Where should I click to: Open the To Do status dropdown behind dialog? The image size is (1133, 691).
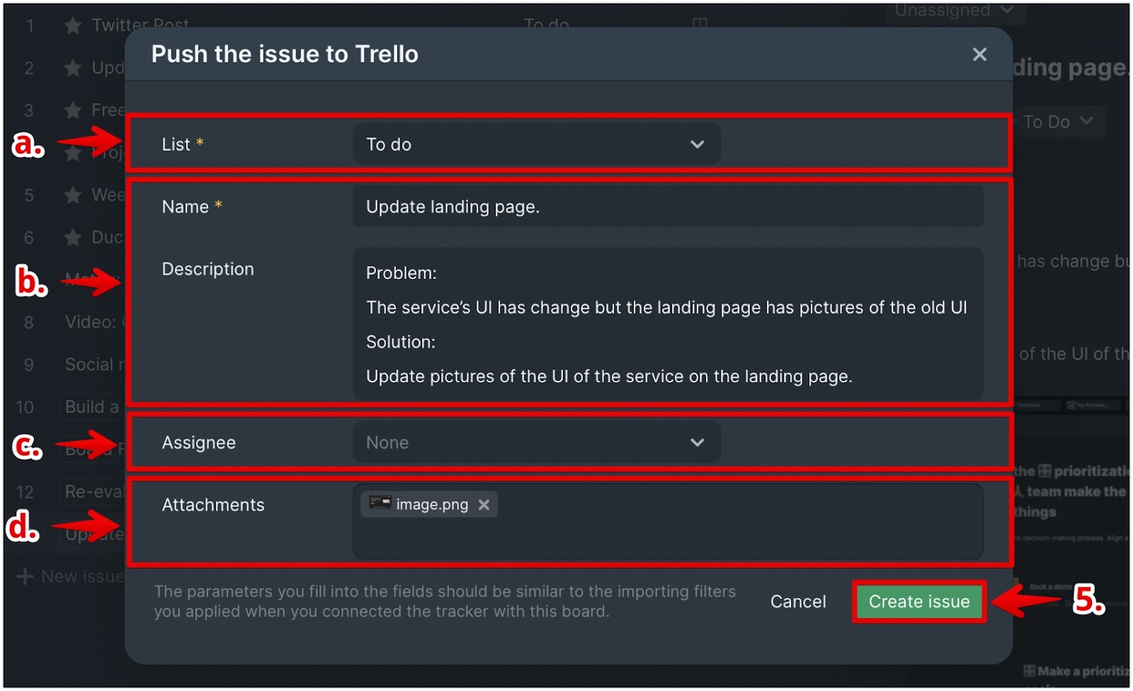pos(1058,122)
